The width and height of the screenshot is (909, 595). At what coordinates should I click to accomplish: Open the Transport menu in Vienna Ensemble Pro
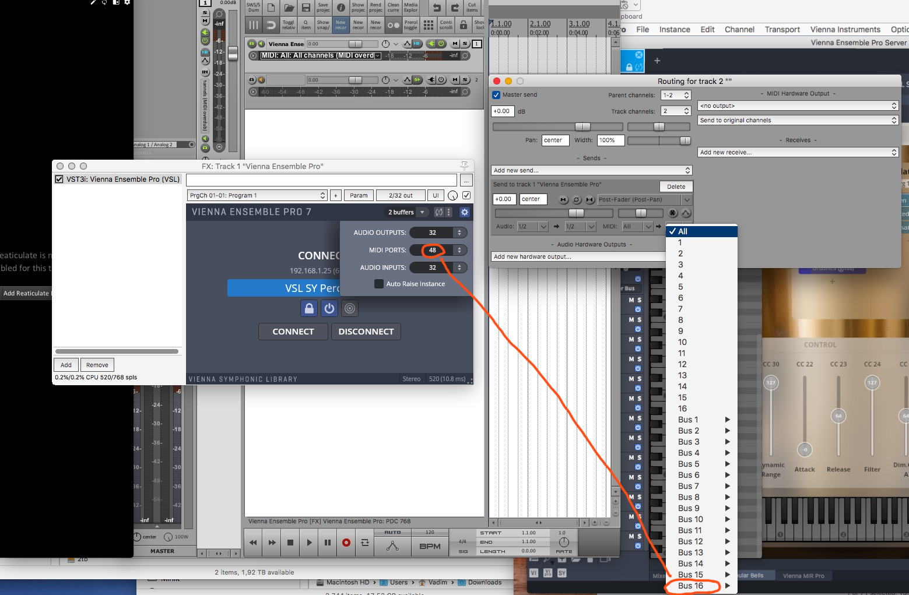point(782,29)
